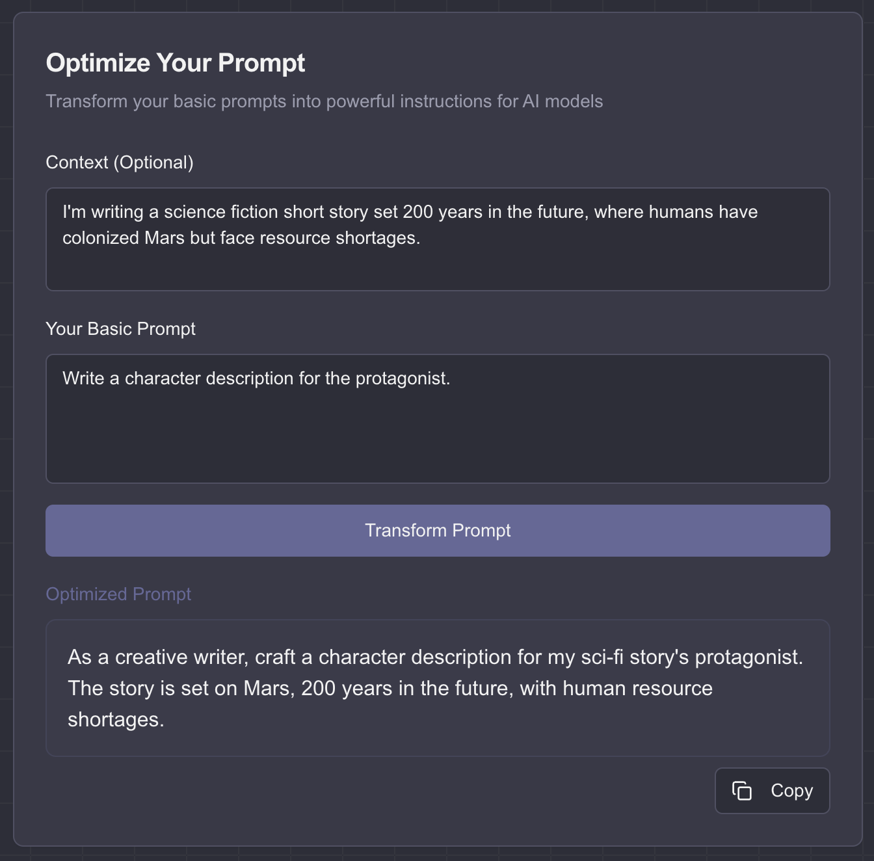This screenshot has height=861, width=874.
Task: Click the "Context (Optional)" field label
Action: point(120,163)
